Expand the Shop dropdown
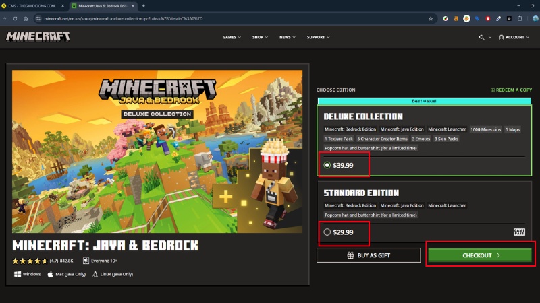The height and width of the screenshot is (303, 540). 260,37
